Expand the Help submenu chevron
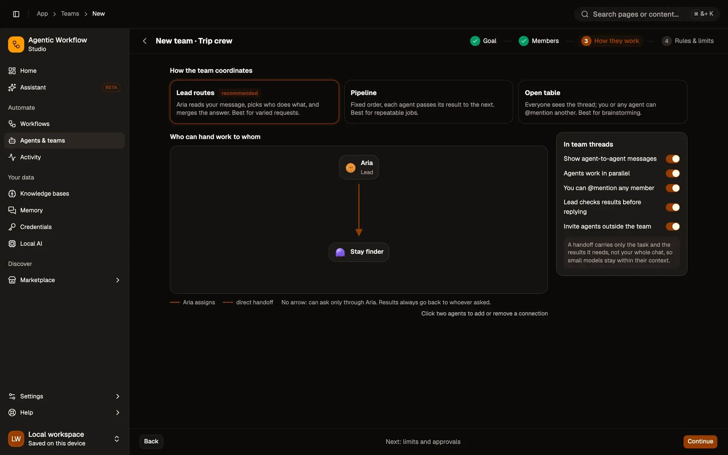728x455 pixels. pyautogui.click(x=118, y=412)
